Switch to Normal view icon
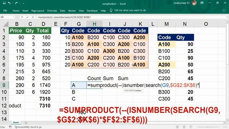Screen dimensions: 229x129 coord(177,127)
